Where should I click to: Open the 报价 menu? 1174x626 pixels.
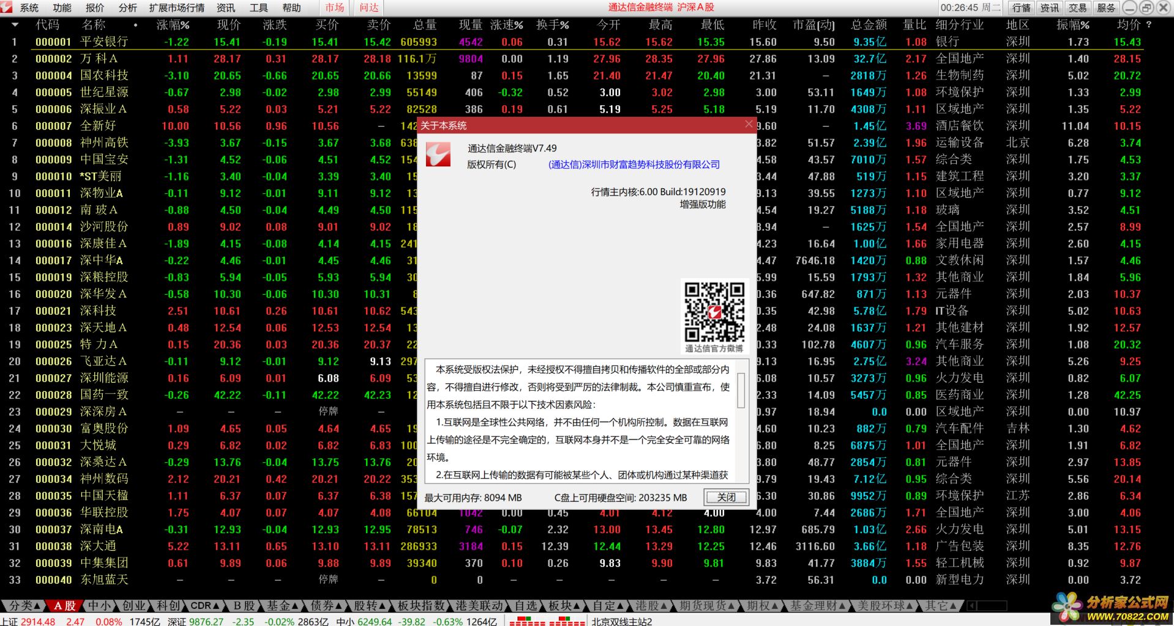[x=94, y=8]
